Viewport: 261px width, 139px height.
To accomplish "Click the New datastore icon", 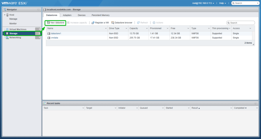I will click(48, 23).
